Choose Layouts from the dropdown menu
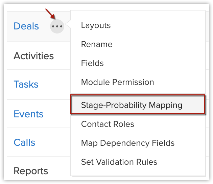The height and width of the screenshot is (184, 213). click(x=96, y=25)
